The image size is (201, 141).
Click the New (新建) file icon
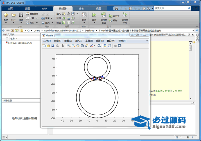[x=6, y=15]
